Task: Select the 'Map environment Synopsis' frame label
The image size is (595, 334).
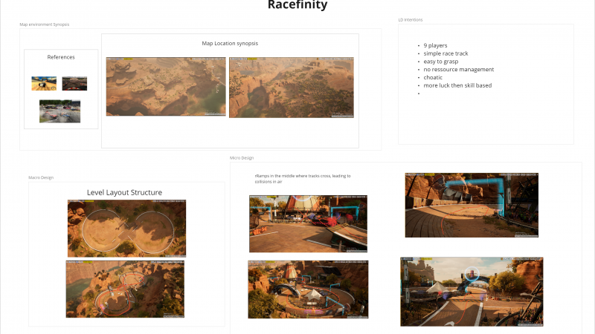Action: click(x=44, y=24)
